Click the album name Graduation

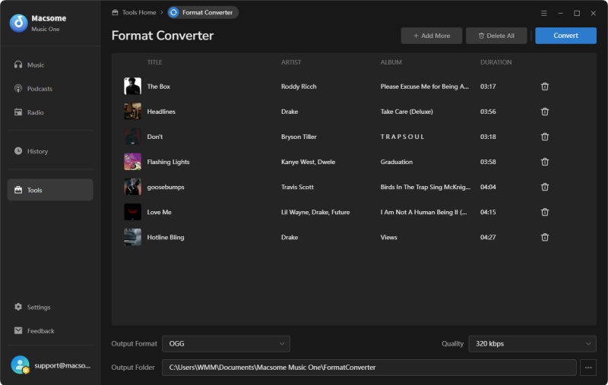[x=397, y=162]
